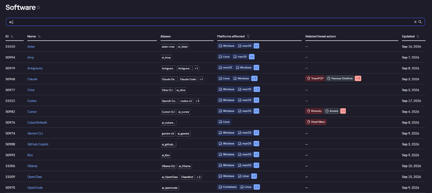Click the gemini-cli alias tag
The image size is (432, 193).
coord(168,133)
